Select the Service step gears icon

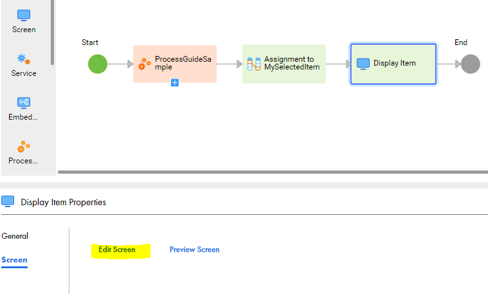tap(24, 59)
